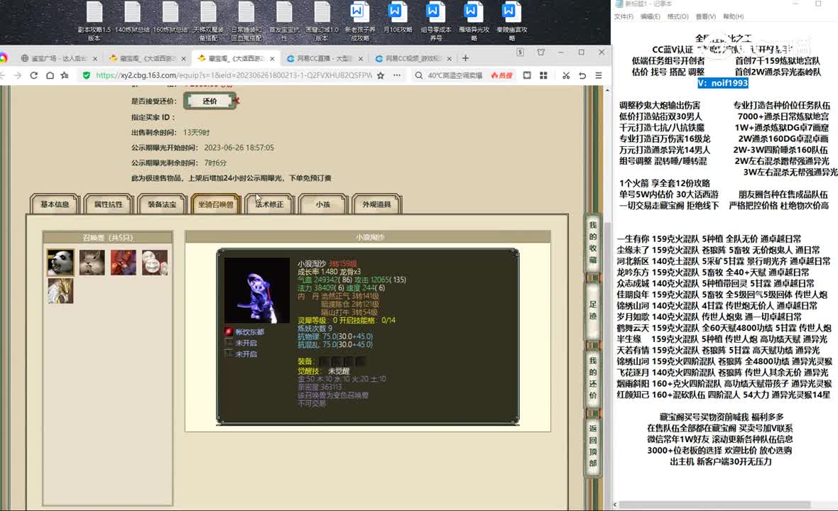This screenshot has width=838, height=511.
Task: Open desktop file 日常睡装和回血鬼搭配
Action: click(x=246, y=21)
